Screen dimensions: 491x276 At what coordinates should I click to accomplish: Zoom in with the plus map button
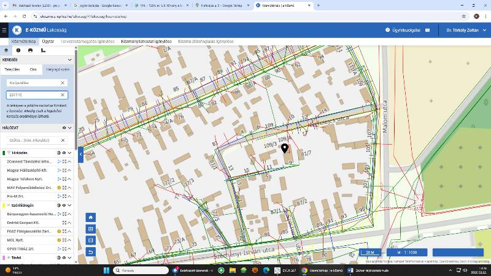click(x=91, y=229)
